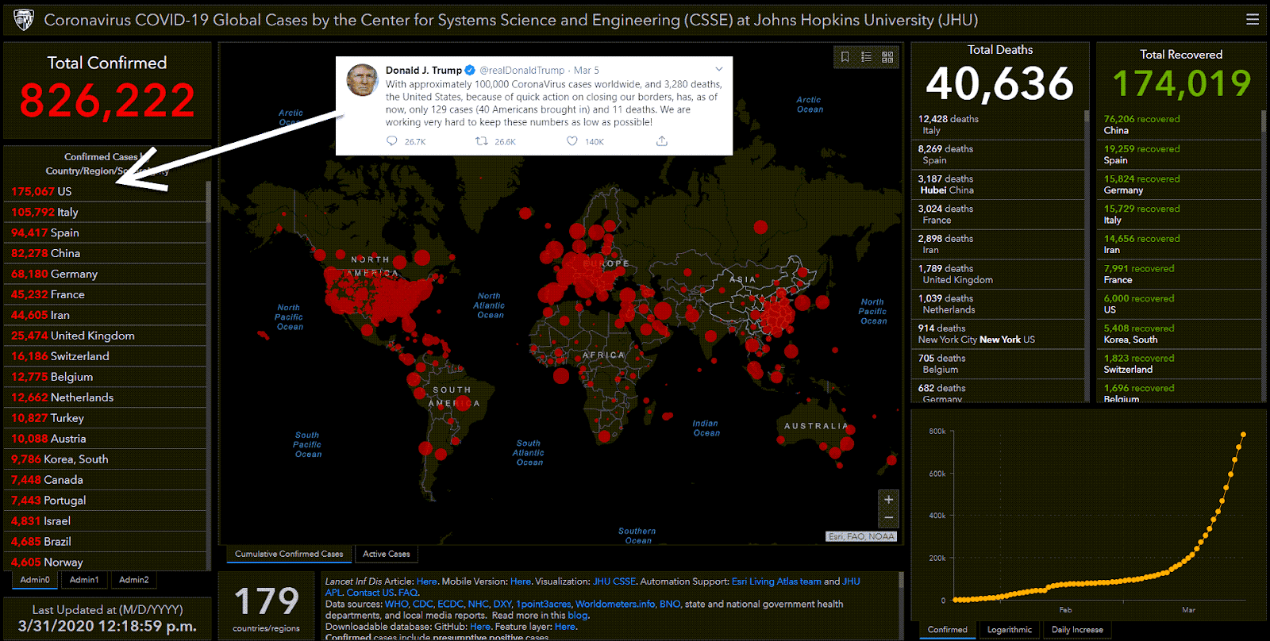Select the 68,180 Germany row
The height and width of the screenshot is (641, 1270).
click(x=105, y=274)
